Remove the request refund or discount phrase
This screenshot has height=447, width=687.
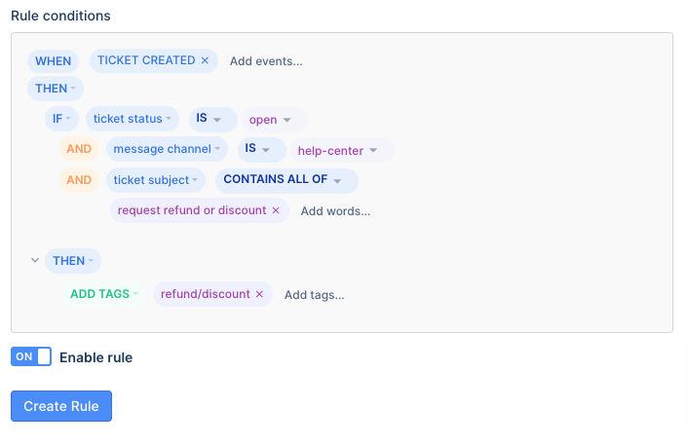point(276,210)
